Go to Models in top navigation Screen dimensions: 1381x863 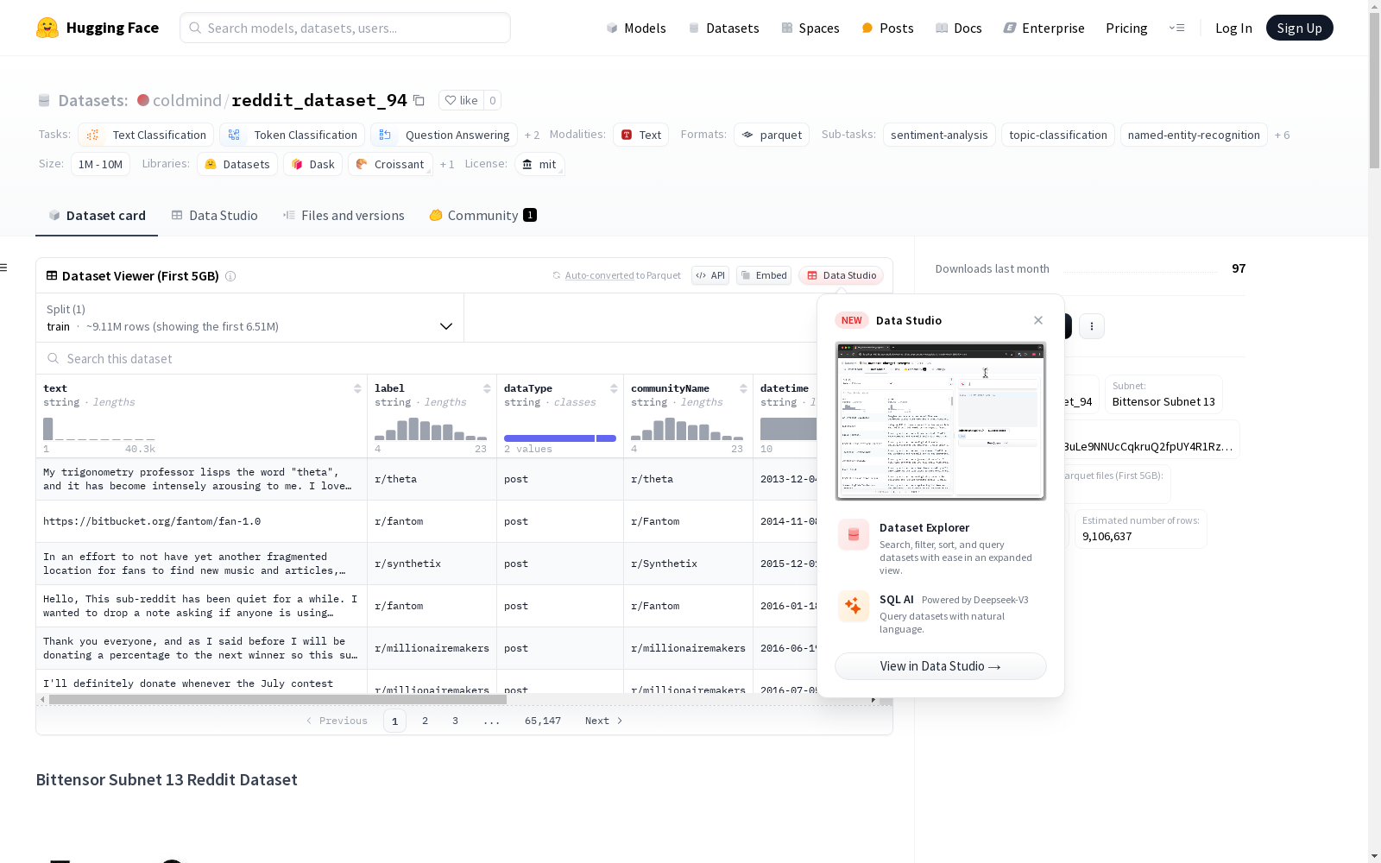[x=636, y=28]
